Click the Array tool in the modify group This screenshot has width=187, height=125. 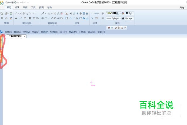point(84,13)
